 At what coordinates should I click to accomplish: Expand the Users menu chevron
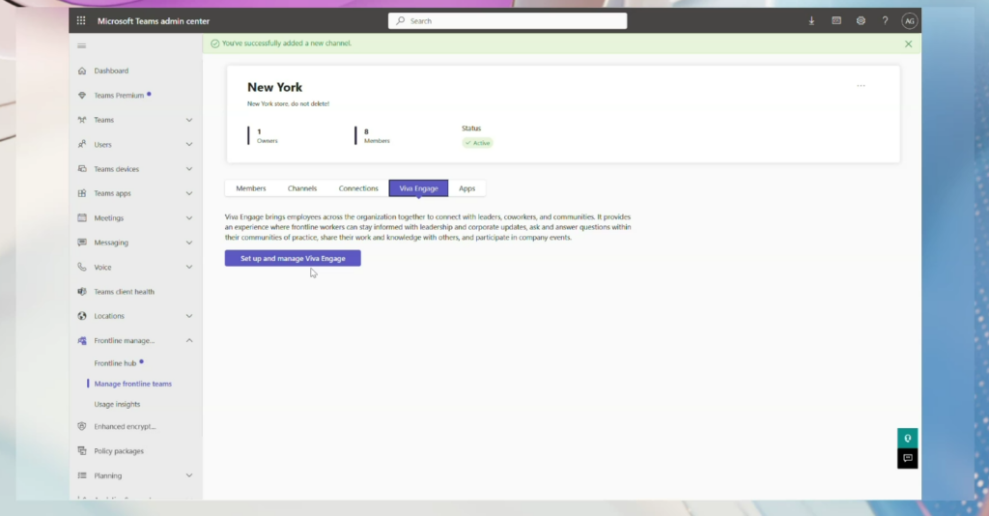[189, 144]
